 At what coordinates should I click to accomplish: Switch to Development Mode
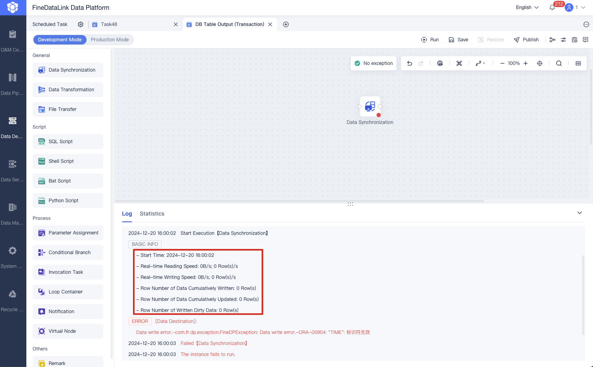pyautogui.click(x=60, y=40)
